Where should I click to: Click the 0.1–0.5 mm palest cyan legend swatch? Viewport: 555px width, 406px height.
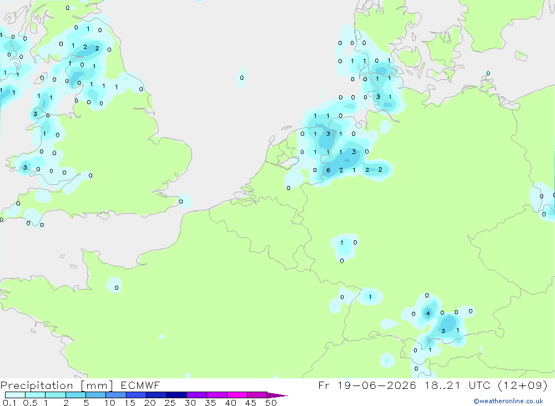15,395
